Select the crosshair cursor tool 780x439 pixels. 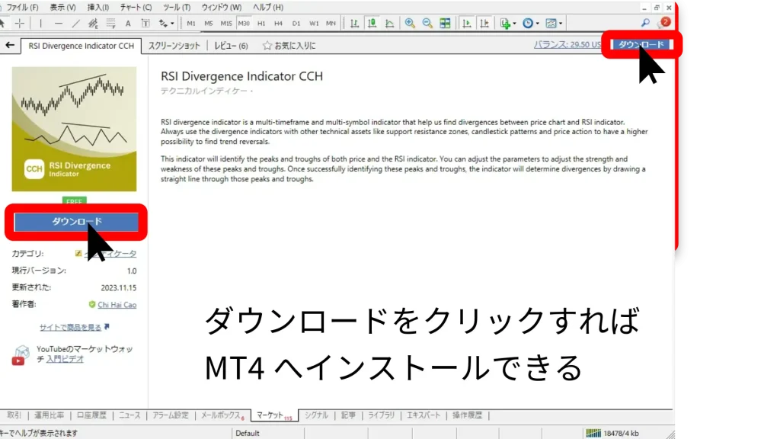[x=19, y=23]
